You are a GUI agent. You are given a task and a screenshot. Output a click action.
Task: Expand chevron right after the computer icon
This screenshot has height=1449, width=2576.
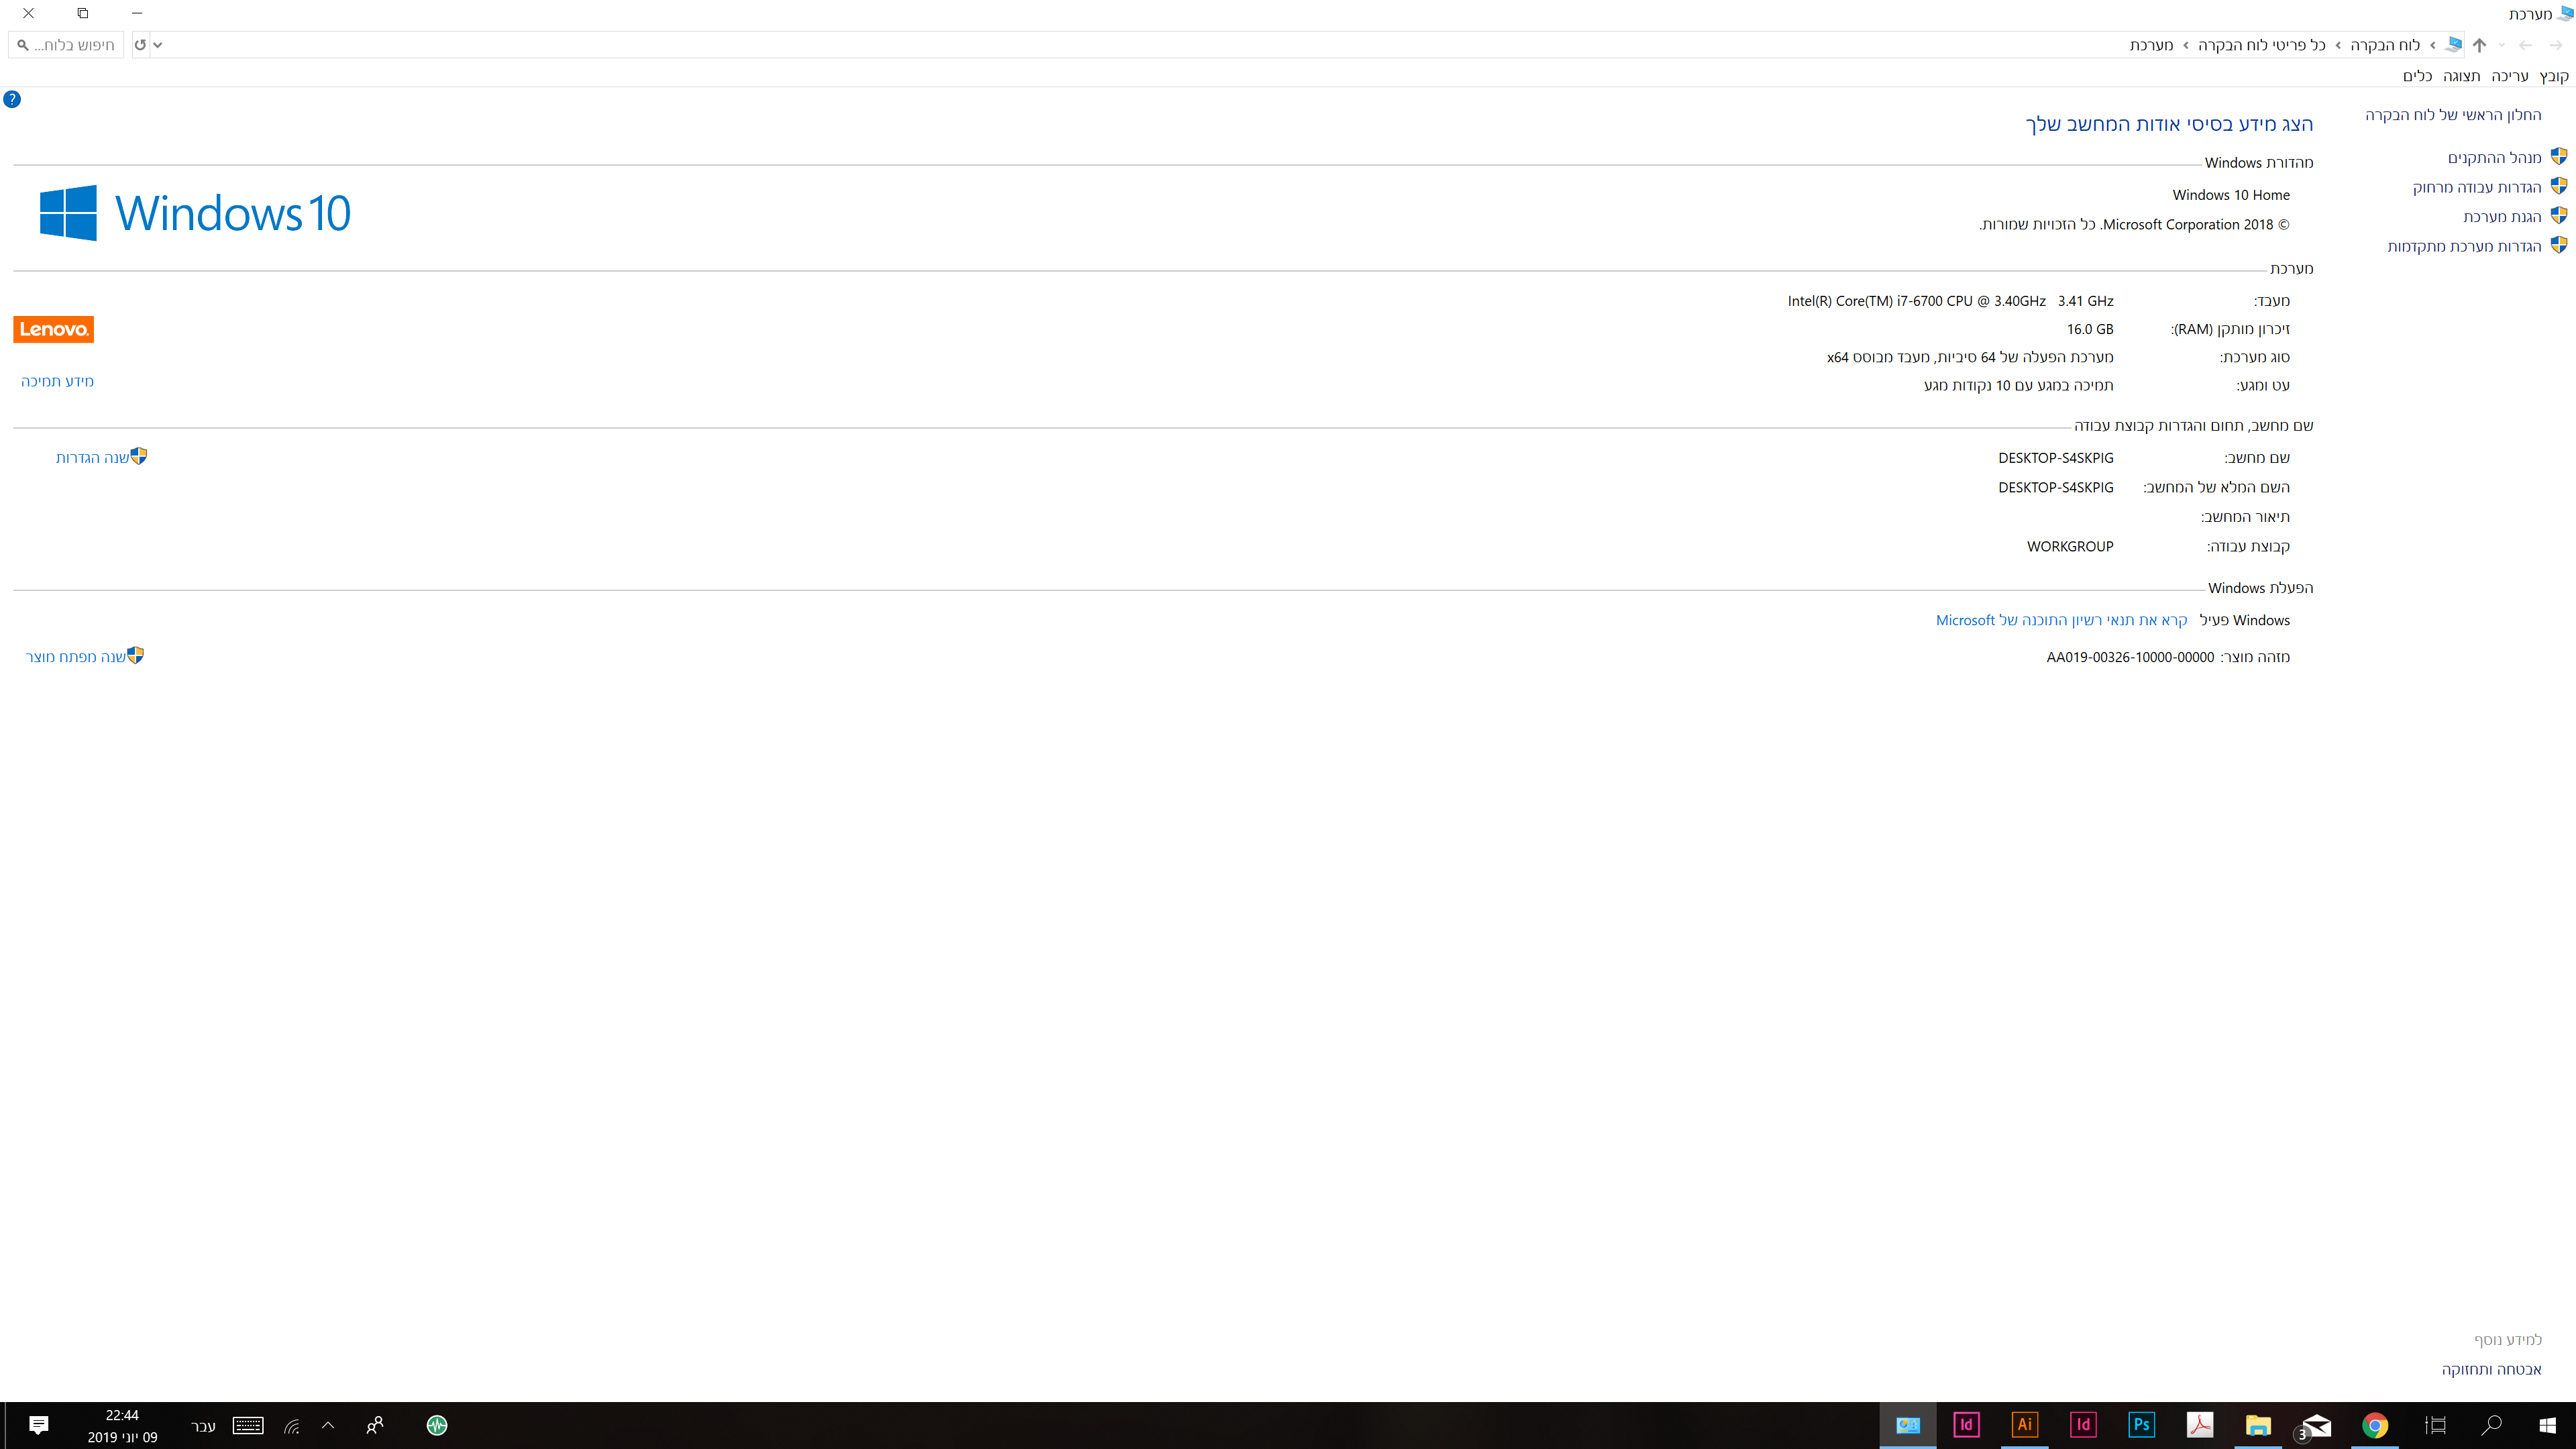2433,46
